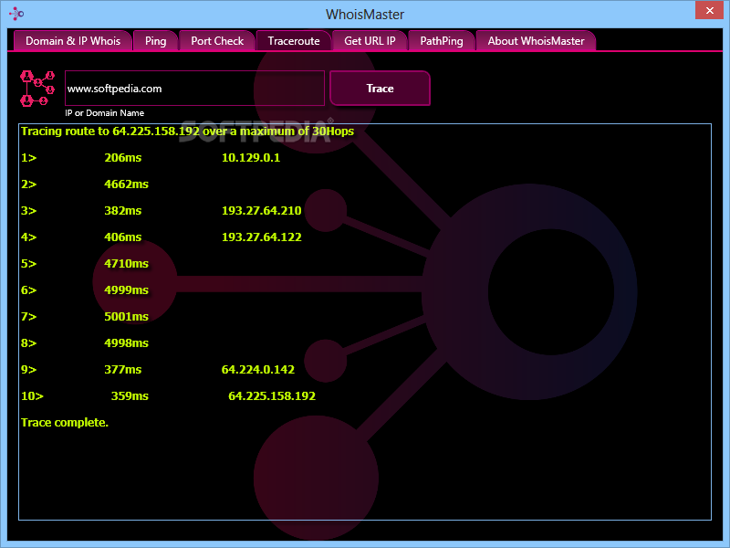Click the 4662ms value in hop 2

[x=126, y=184]
